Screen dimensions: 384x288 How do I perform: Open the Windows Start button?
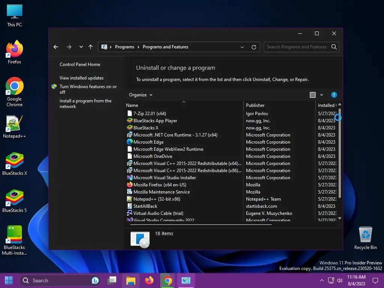(9, 280)
